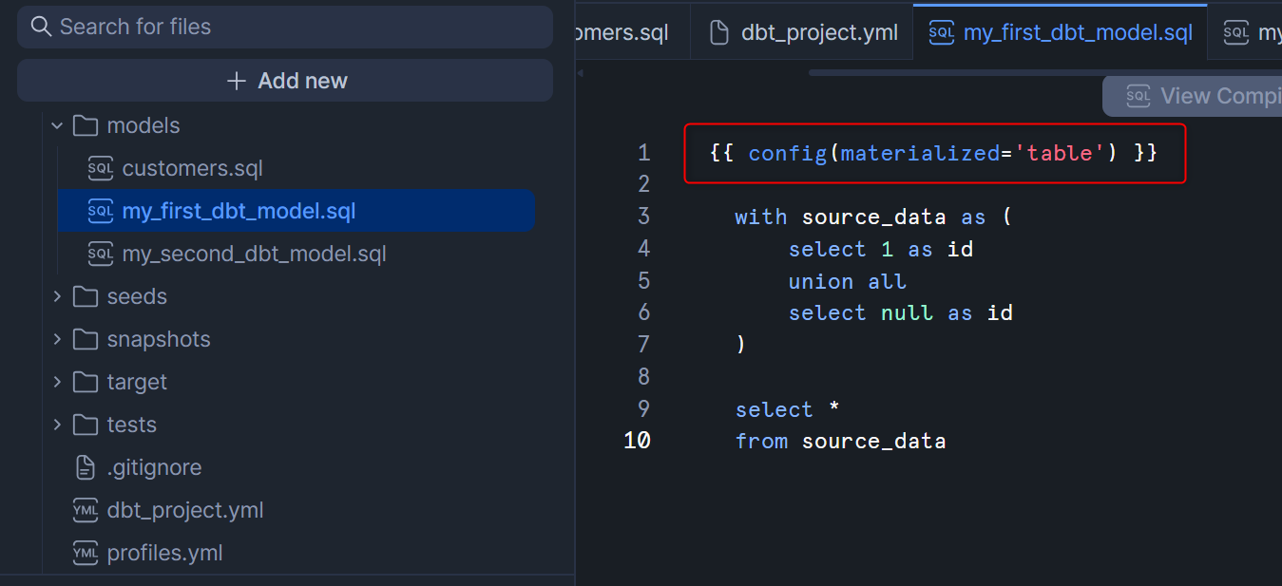The image size is (1282, 586).
Task: Click the 'union all' code line
Action: 848,281
